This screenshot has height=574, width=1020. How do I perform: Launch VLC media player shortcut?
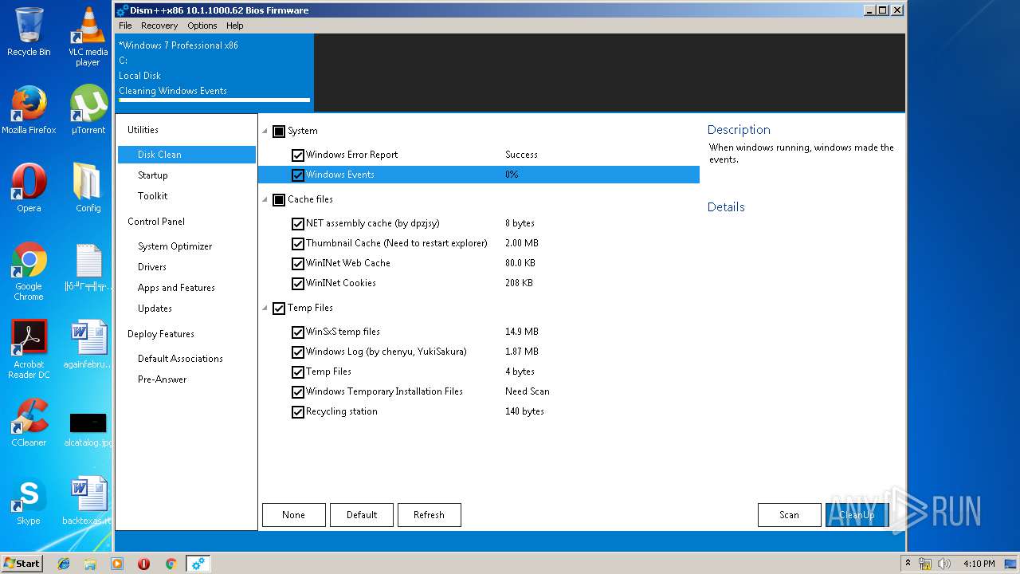point(88,37)
